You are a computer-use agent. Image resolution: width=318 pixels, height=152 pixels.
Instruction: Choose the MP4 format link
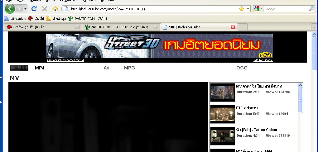40,68
